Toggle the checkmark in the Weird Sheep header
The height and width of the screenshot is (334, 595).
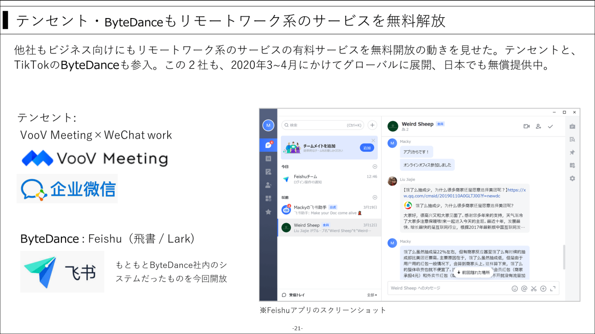point(551,125)
